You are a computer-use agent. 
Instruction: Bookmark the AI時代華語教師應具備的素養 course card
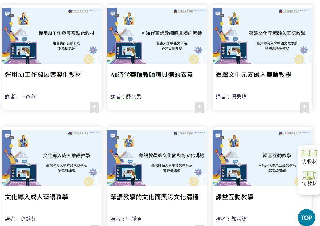199,108
